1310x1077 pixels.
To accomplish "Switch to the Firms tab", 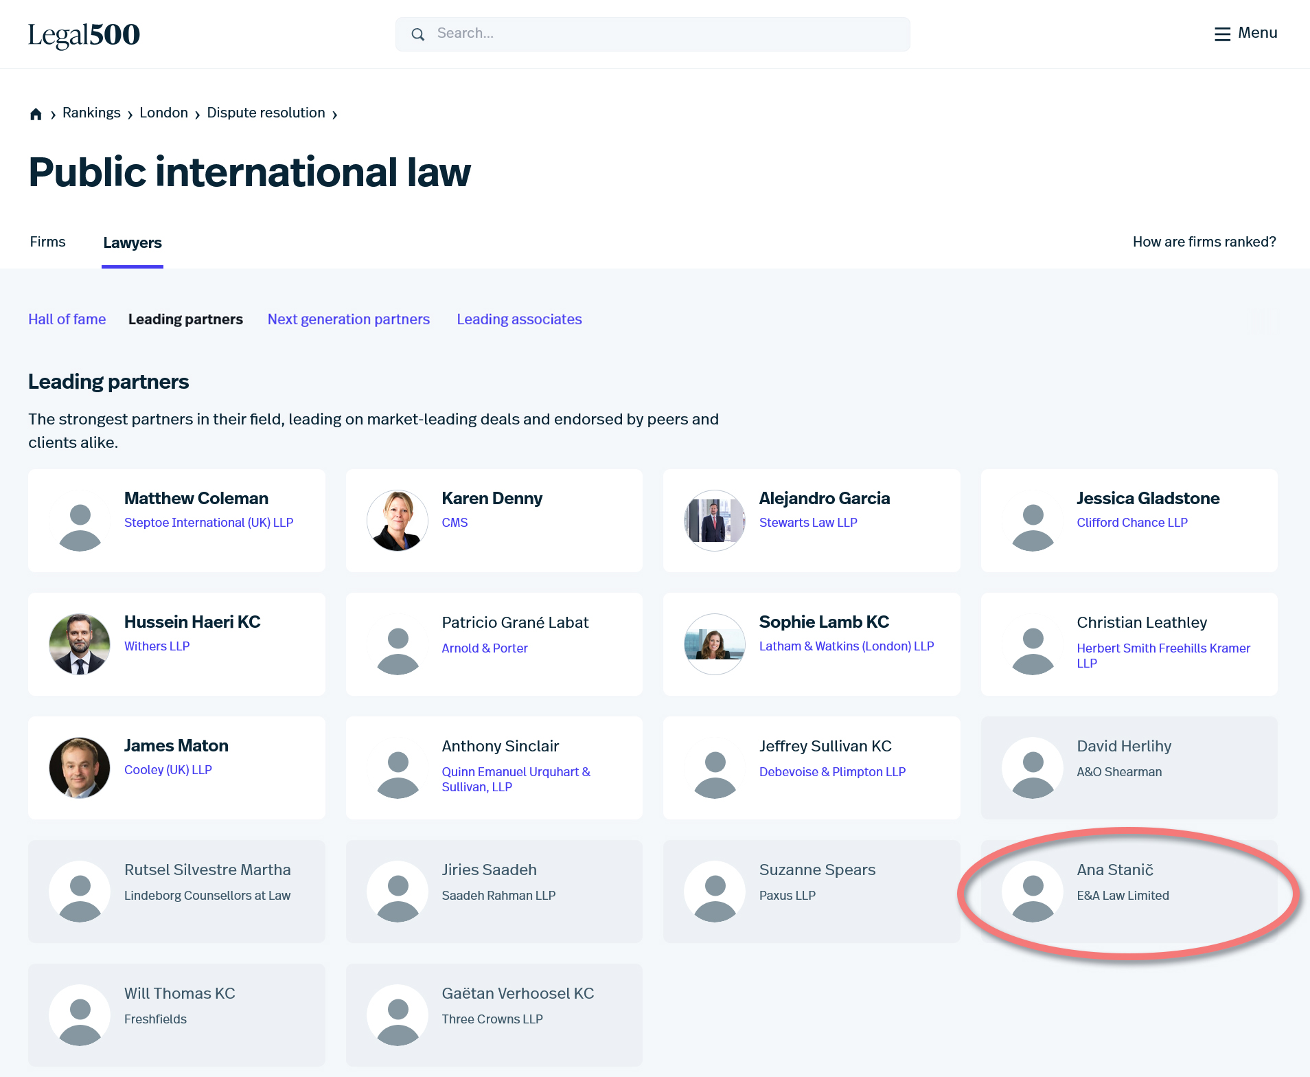I will 47,242.
